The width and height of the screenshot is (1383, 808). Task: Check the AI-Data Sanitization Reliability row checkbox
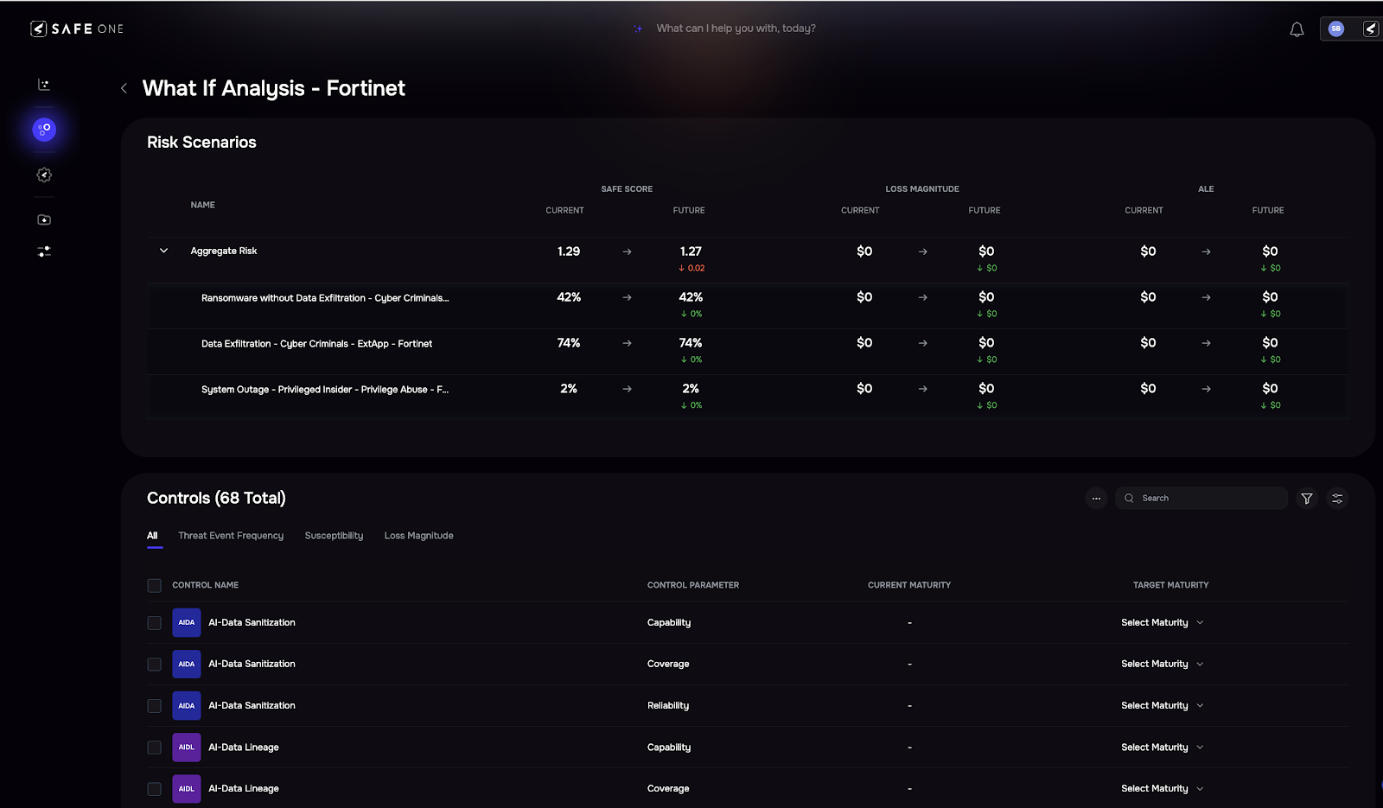click(x=154, y=706)
